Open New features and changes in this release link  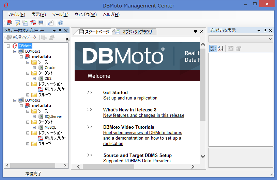tap(144, 115)
